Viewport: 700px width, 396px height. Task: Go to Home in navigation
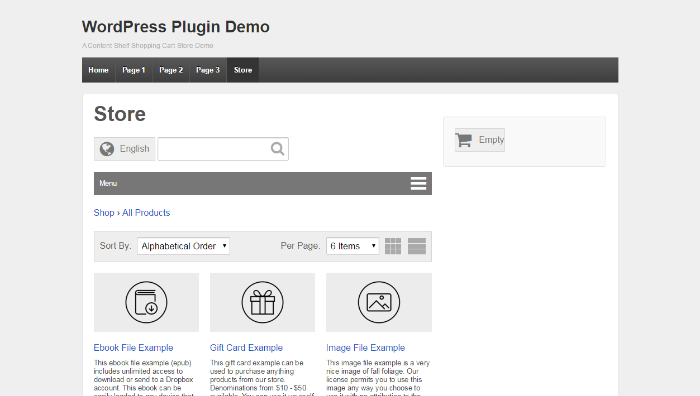click(x=98, y=70)
